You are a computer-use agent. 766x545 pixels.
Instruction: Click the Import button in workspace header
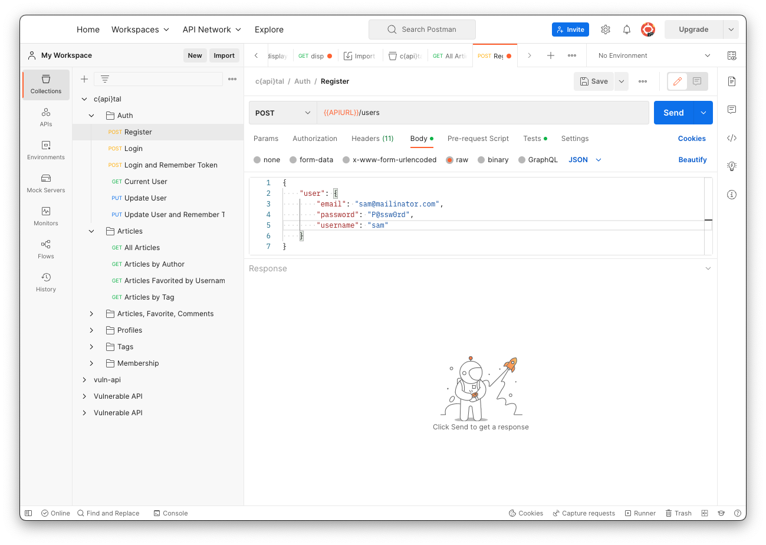click(x=224, y=55)
